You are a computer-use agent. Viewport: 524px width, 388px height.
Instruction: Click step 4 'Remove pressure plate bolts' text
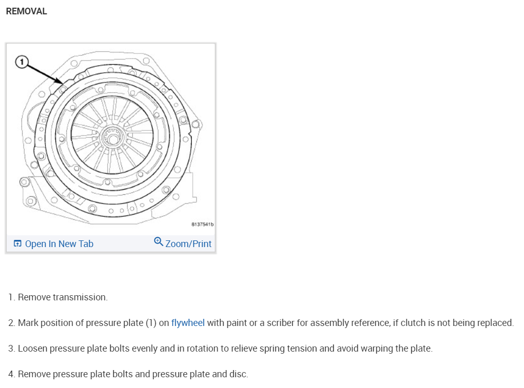(x=77, y=374)
